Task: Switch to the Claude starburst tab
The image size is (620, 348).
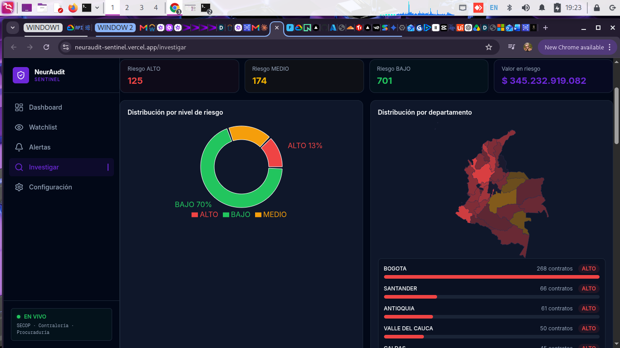Action: (264, 28)
